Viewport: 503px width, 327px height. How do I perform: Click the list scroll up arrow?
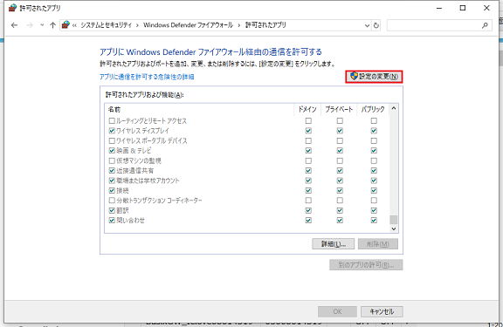click(x=394, y=109)
